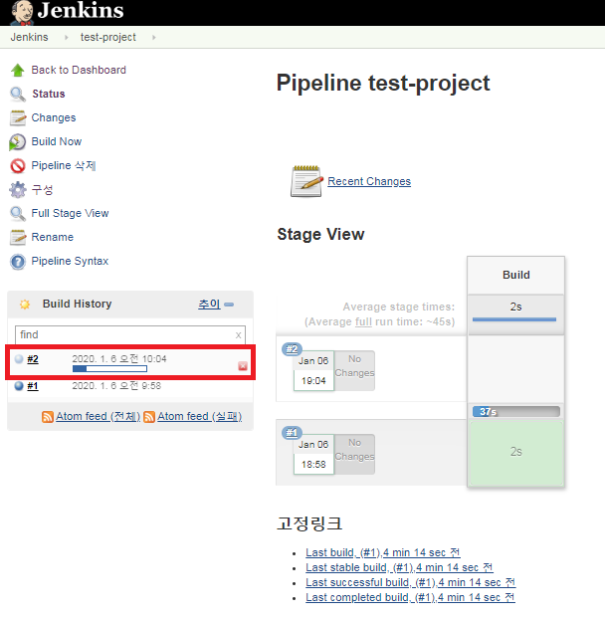The height and width of the screenshot is (620, 605).
Task: Click the Full Stage View magnifier icon
Action: click(x=18, y=214)
